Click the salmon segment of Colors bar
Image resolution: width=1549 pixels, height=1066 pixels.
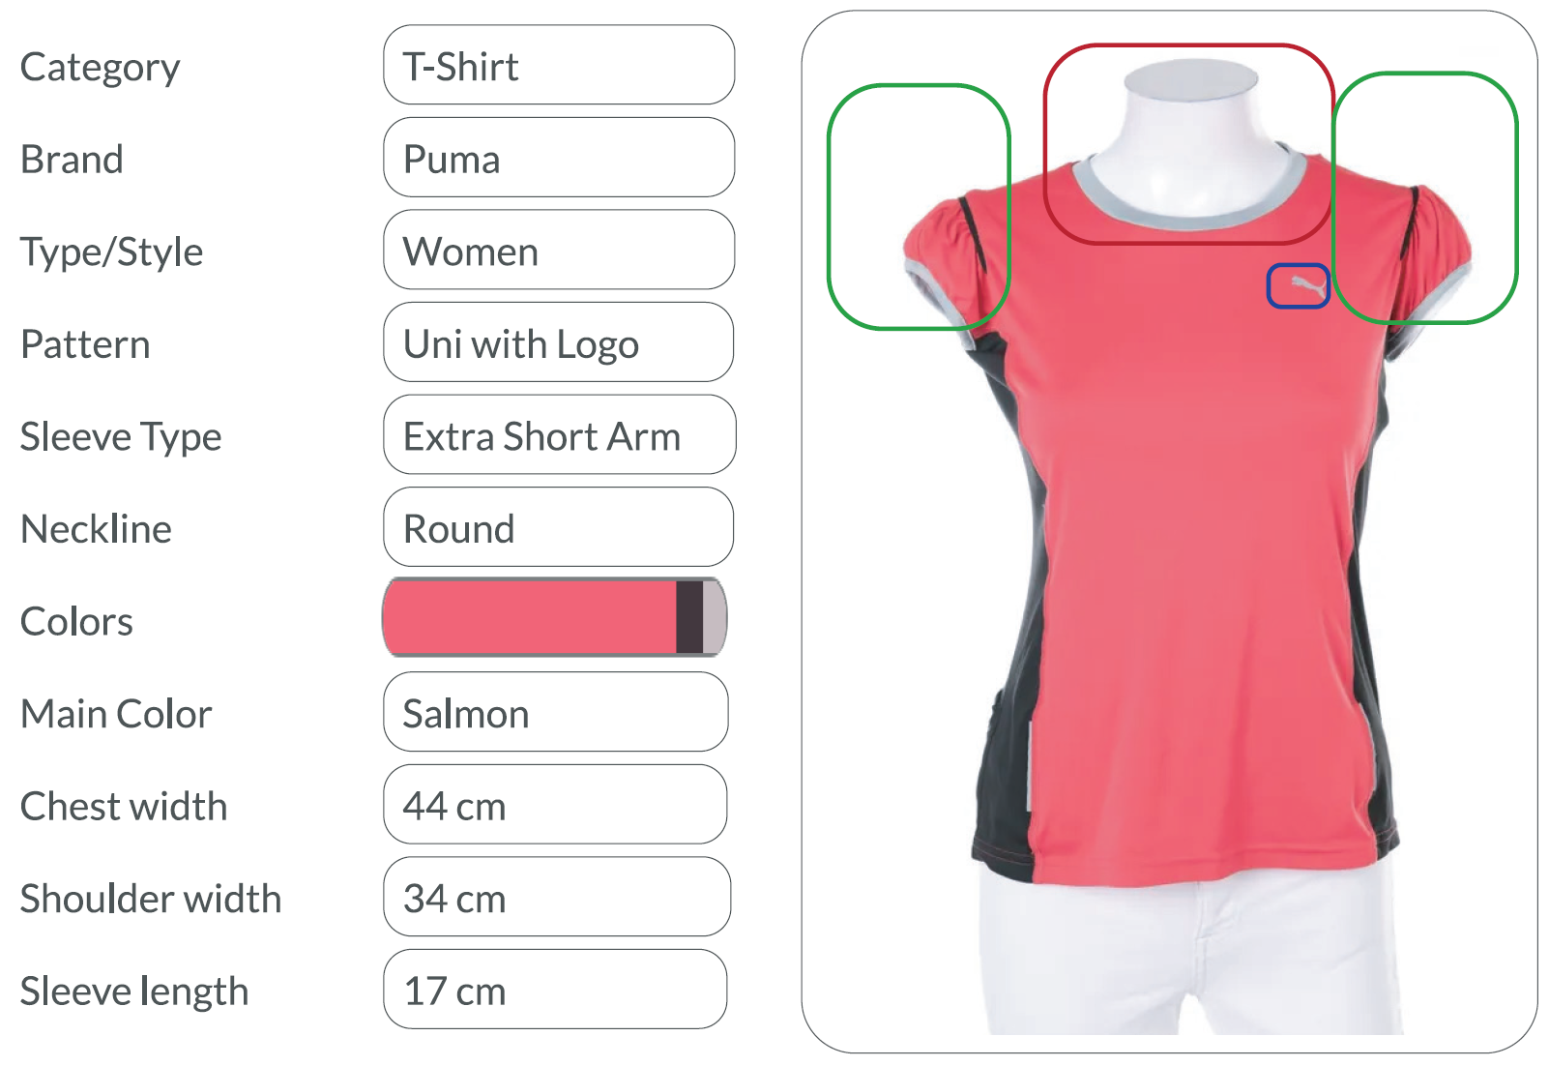tap(530, 618)
